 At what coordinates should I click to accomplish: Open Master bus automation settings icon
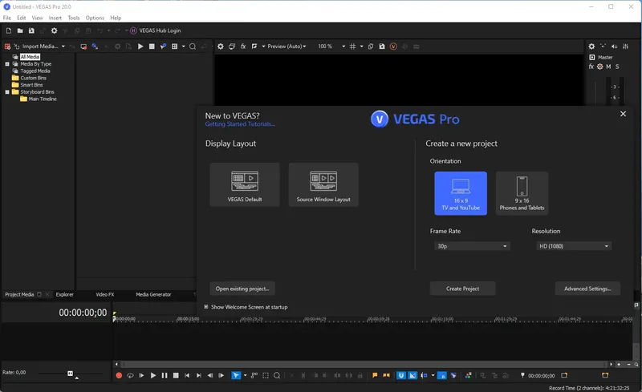(599, 67)
